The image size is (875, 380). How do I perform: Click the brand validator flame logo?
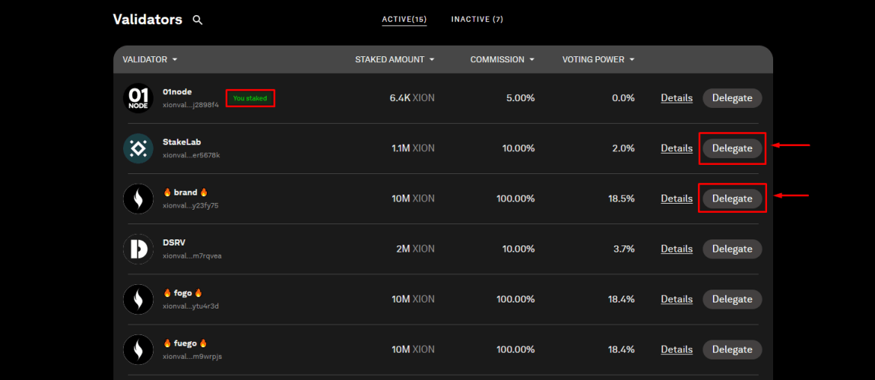pyautogui.click(x=138, y=198)
